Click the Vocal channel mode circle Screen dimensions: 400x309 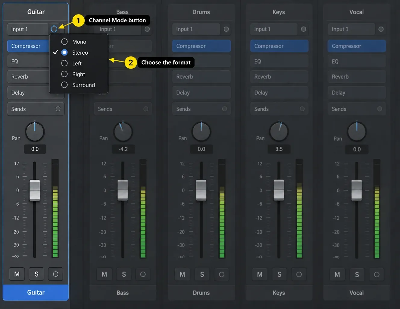coord(381,29)
